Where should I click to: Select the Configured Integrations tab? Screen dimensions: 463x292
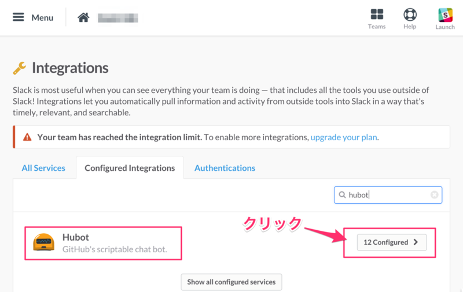(x=130, y=167)
